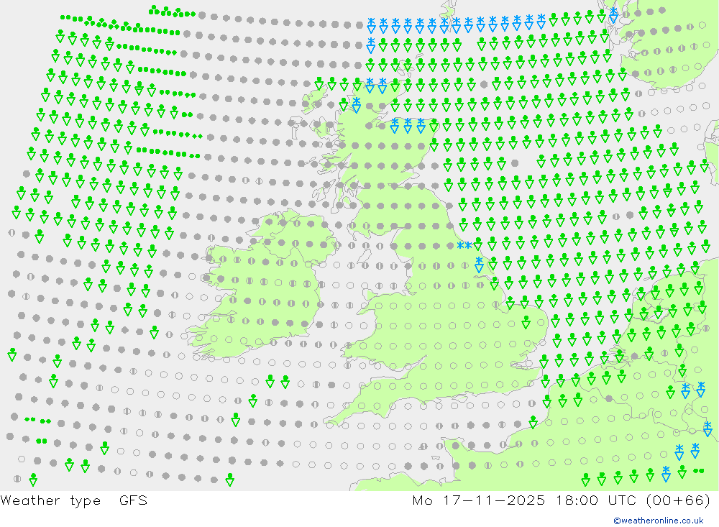Click the 'Weather type GFS' caption text
The width and height of the screenshot is (719, 527).
(x=74, y=500)
